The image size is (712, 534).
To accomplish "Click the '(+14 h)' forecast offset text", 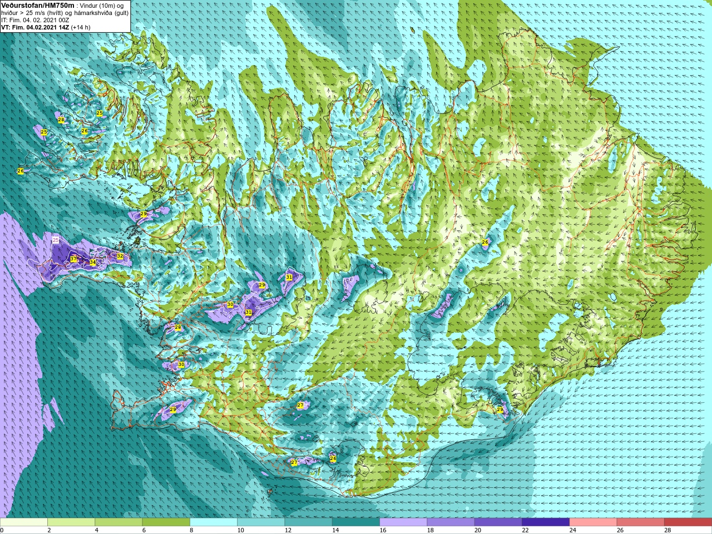I will click(x=81, y=27).
